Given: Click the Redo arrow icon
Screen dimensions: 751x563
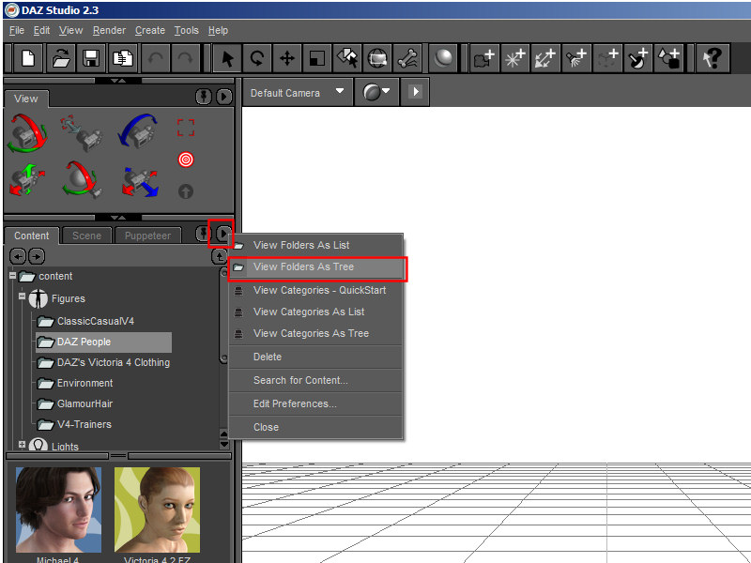Looking at the screenshot, I should [185, 58].
